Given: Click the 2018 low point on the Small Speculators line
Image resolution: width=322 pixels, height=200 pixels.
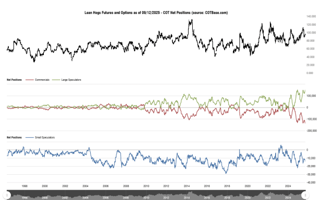Looking at the screenshot, I should tap(226, 173).
